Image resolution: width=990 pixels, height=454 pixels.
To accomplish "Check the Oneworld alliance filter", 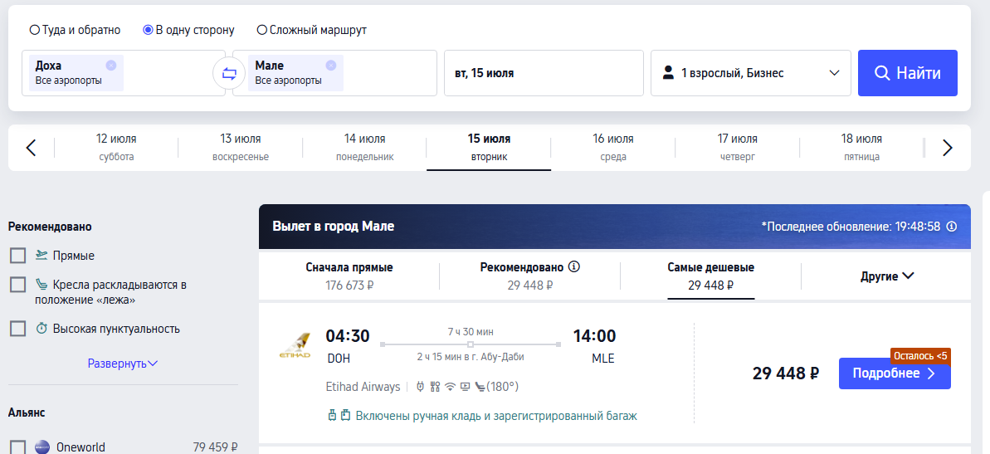I will [17, 447].
